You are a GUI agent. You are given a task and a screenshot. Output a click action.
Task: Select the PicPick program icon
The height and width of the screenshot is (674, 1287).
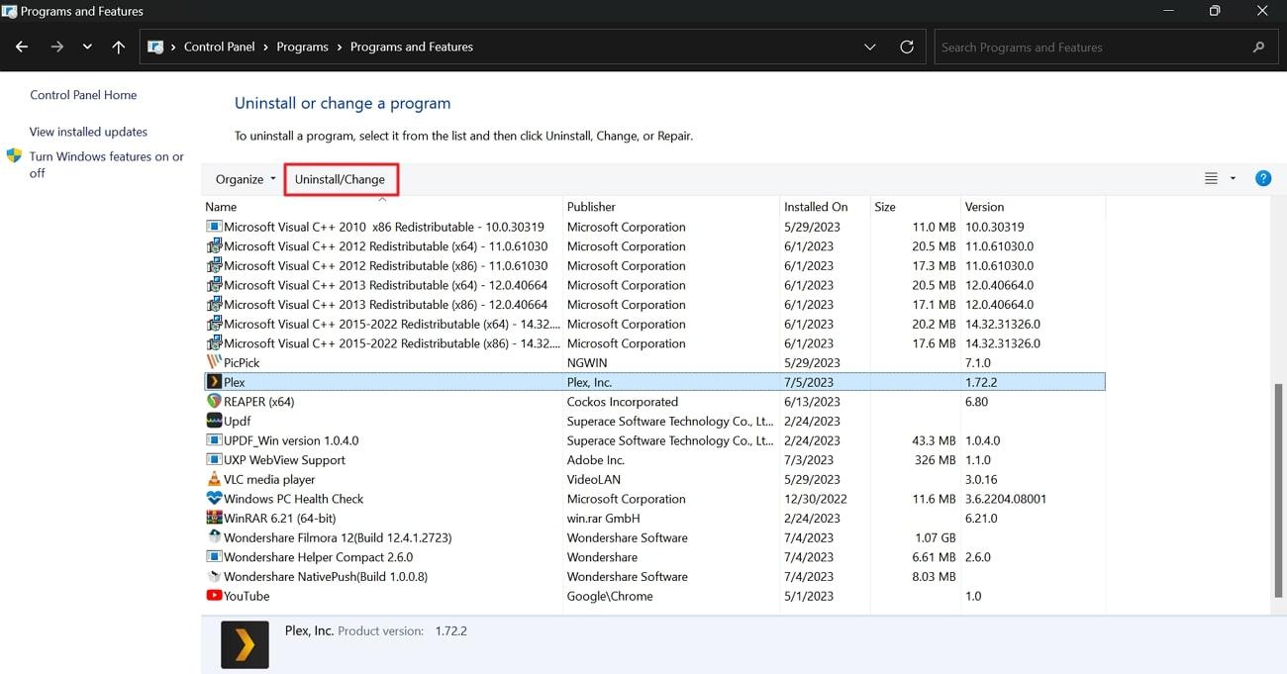(214, 363)
